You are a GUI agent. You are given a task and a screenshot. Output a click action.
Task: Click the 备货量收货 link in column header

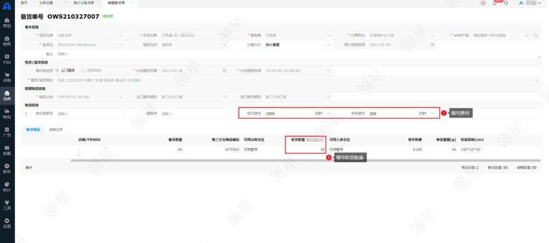[x=315, y=140]
